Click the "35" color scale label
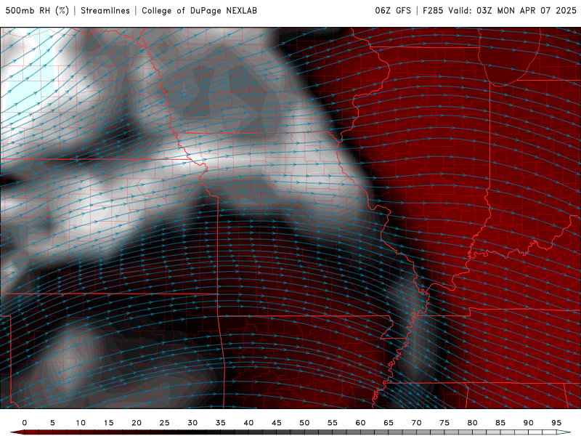Viewport: 581px width, 436px height. (221, 423)
